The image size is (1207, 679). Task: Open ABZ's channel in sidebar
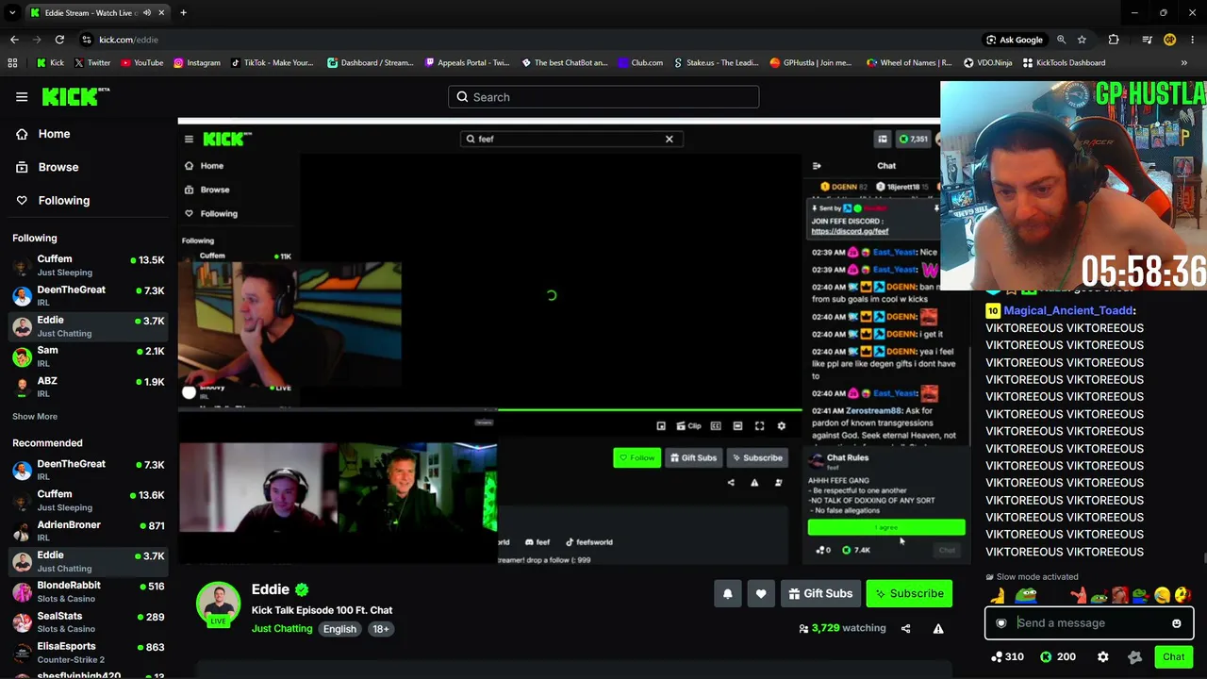(89, 387)
